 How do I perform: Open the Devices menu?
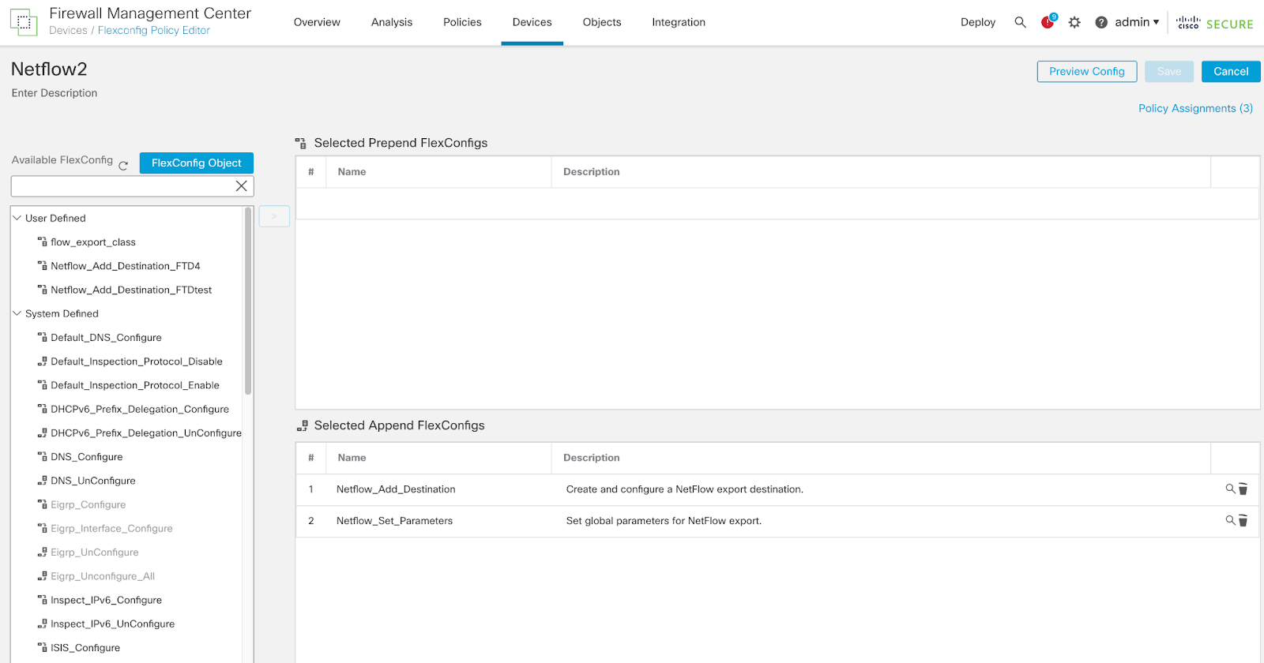coord(532,22)
